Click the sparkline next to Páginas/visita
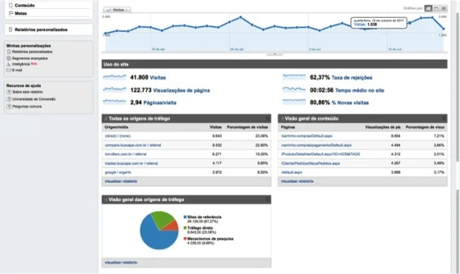460x274 pixels. (x=114, y=102)
